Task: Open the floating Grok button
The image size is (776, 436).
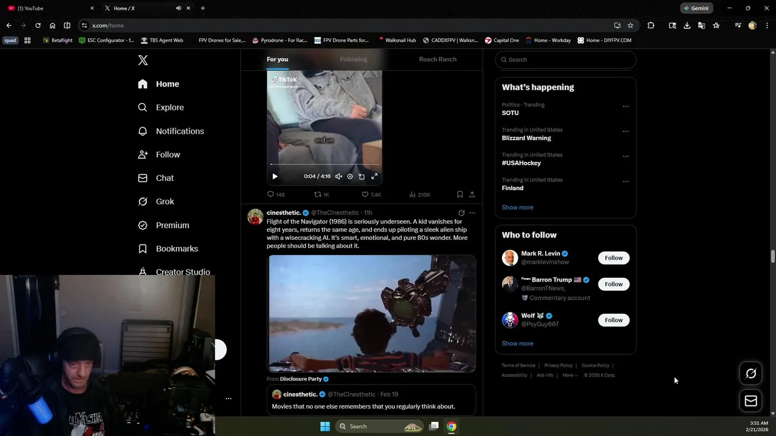Action: point(751,374)
